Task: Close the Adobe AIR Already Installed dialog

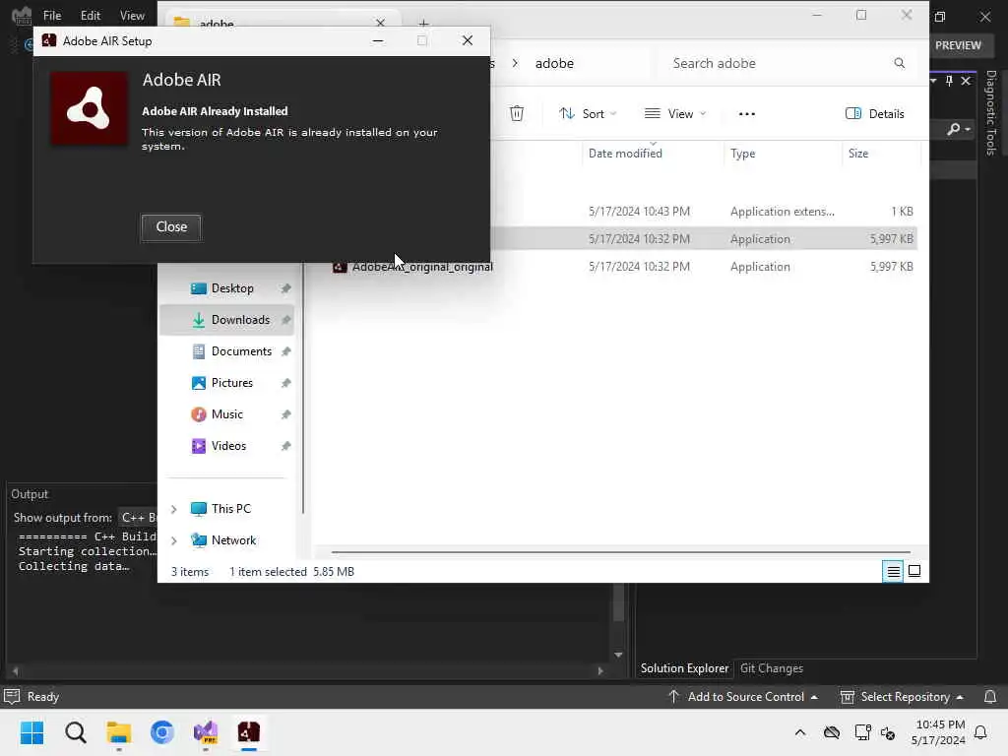Action: pos(171,227)
